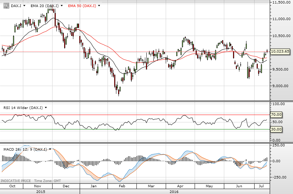Click the Jun month on the time axis
Viewport: 293px width, 194px height.
point(239,186)
